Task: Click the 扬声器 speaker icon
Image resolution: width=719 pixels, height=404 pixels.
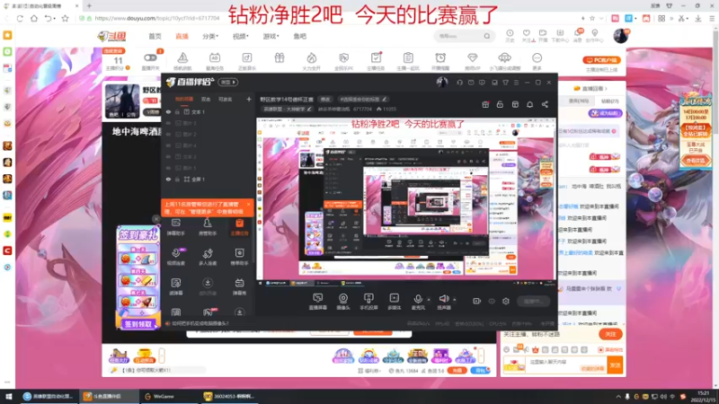Action: [444, 299]
